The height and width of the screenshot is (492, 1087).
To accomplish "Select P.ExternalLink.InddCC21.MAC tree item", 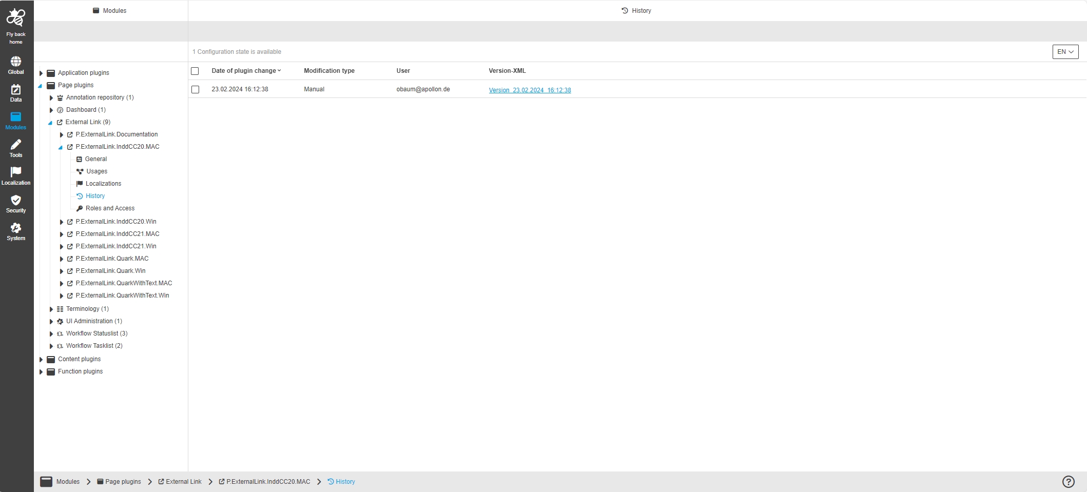I will [118, 234].
